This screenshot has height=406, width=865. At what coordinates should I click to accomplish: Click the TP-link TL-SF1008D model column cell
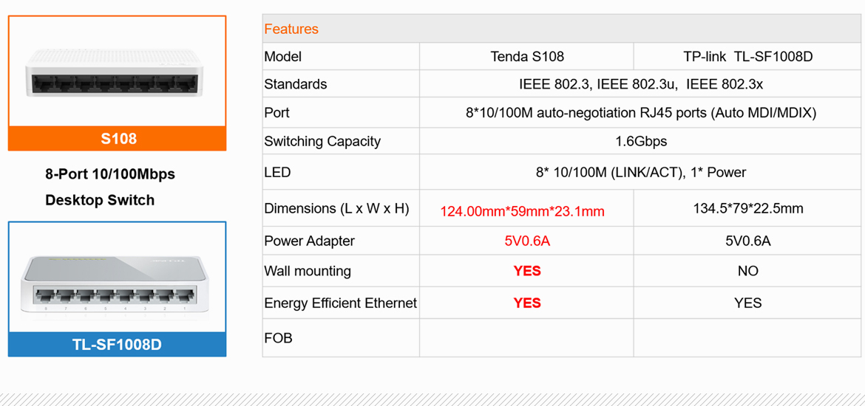pos(747,57)
